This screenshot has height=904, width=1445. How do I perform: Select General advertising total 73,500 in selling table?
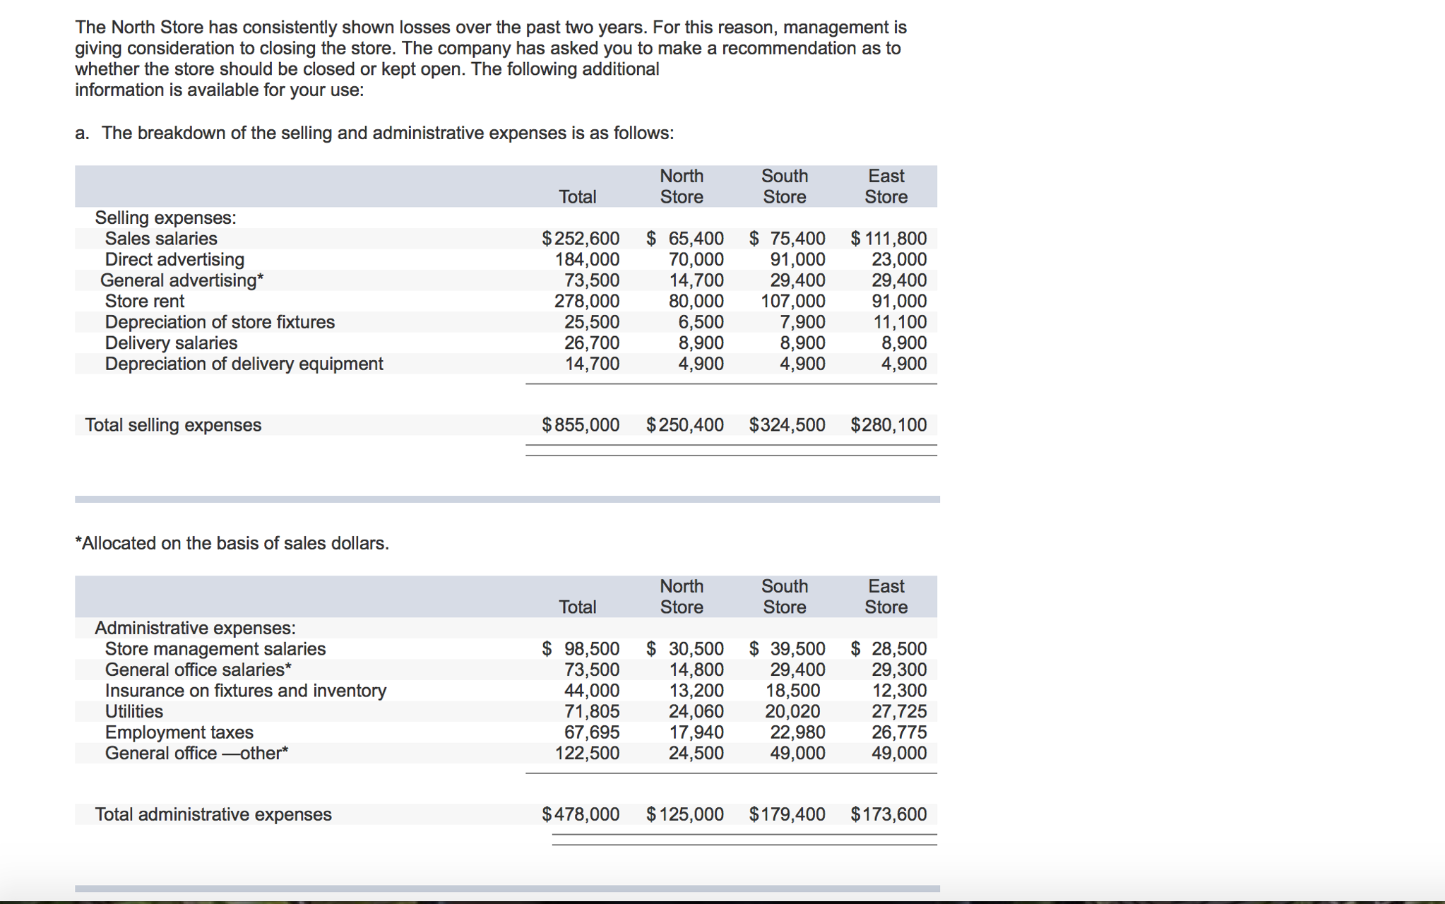click(x=592, y=280)
